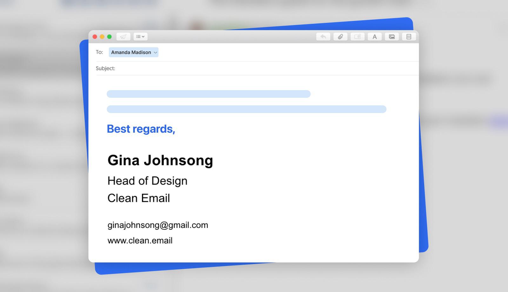Image resolution: width=508 pixels, height=292 pixels.
Task: Open the www.clean.email website link
Action: pyautogui.click(x=140, y=241)
